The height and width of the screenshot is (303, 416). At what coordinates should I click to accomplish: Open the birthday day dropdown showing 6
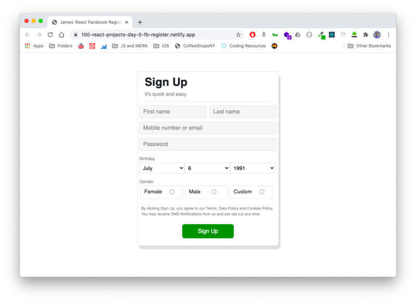click(x=207, y=168)
